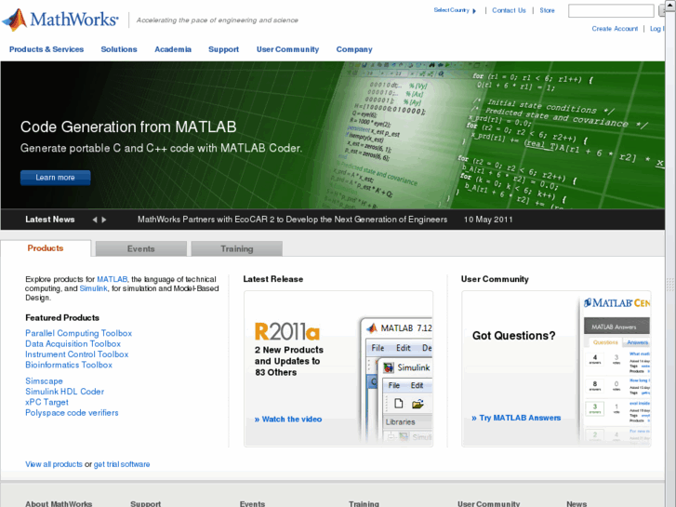Show next latest news item arrow

(x=104, y=220)
